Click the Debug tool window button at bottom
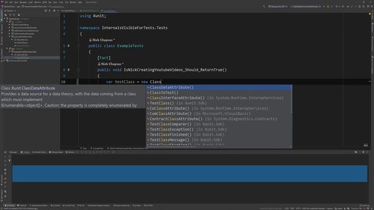This screenshot has width=374, height=210. tap(10, 205)
